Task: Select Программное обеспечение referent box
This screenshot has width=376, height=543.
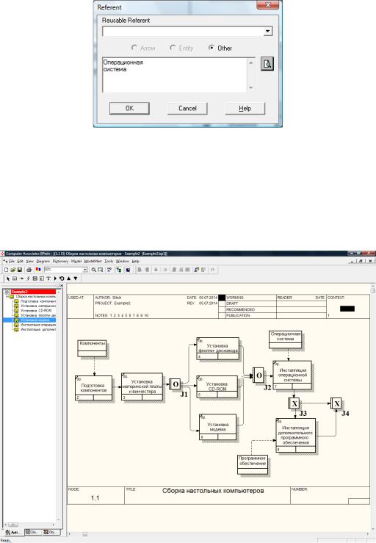Action: 253,464
